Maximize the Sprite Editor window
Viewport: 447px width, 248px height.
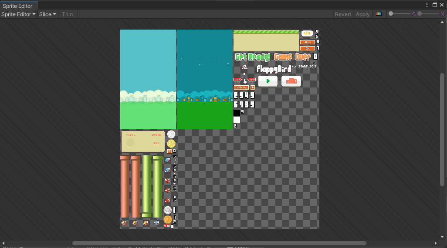click(x=435, y=5)
